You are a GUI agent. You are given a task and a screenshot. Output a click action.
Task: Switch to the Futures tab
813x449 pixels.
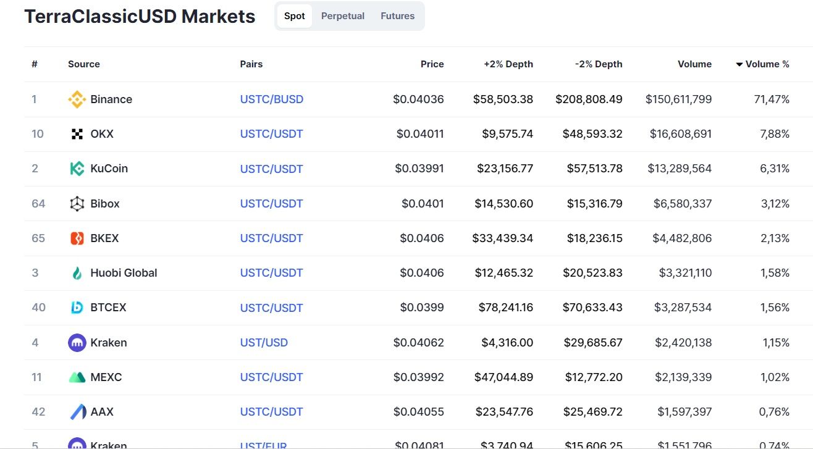[397, 16]
